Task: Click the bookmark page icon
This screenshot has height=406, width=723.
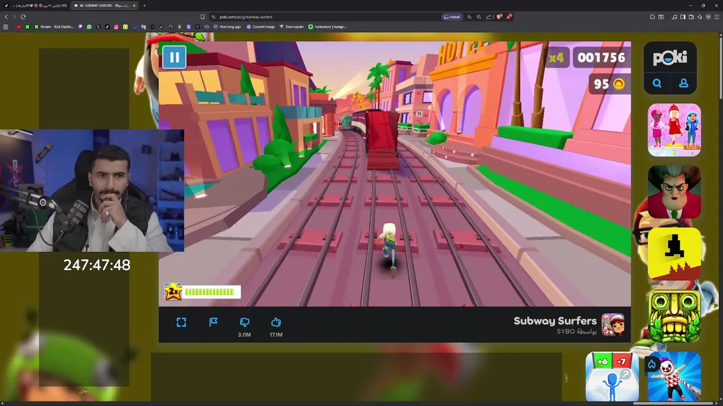Action: coord(202,17)
